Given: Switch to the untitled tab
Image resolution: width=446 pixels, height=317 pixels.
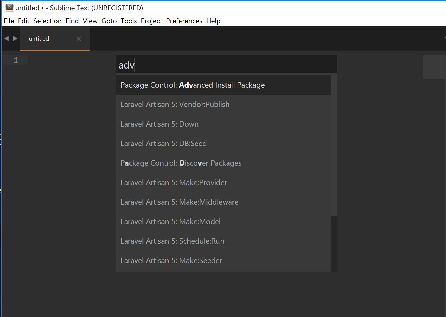Looking at the screenshot, I should click(55, 38).
